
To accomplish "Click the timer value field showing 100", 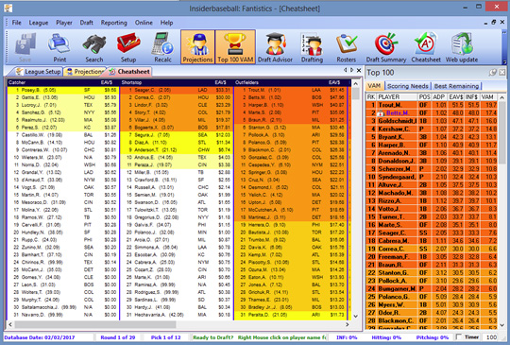I will [491, 337].
